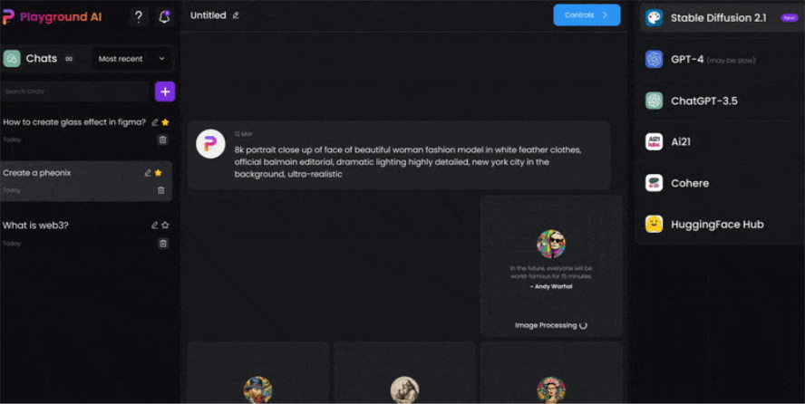Edit the Untitled title pencil icon
Image resolution: width=805 pixels, height=404 pixels.
pos(236,15)
